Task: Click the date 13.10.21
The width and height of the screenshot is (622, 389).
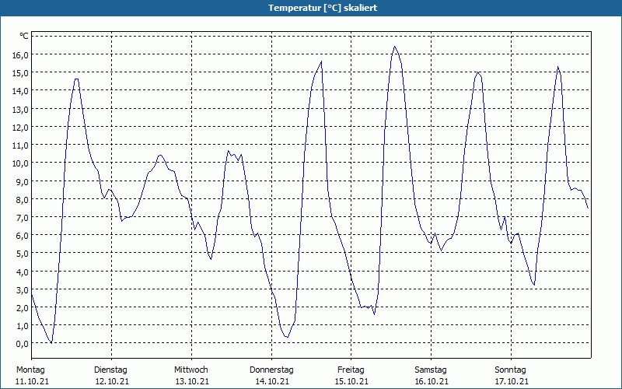Action: point(192,381)
